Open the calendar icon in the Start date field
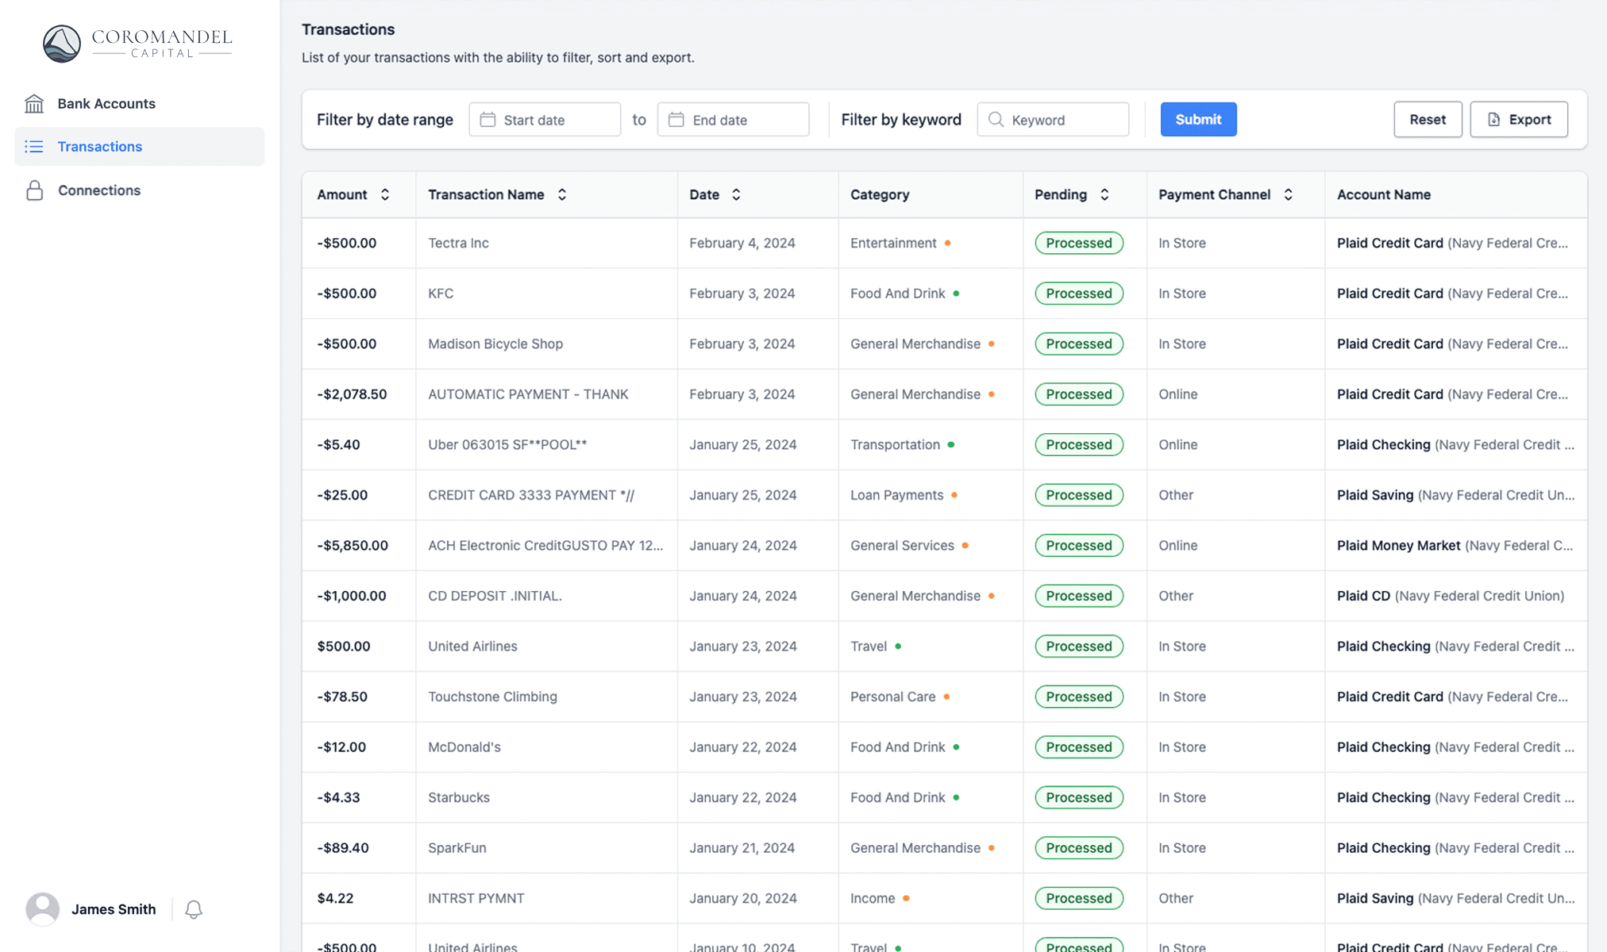 point(487,119)
